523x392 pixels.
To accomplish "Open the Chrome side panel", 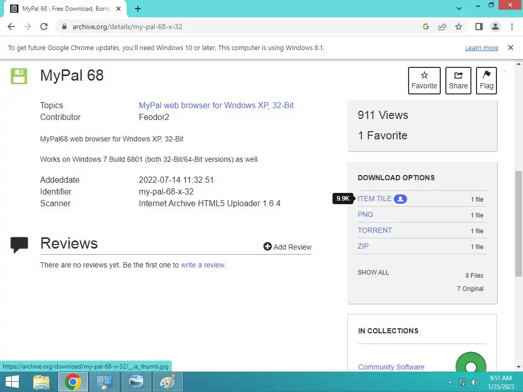I will pyautogui.click(x=479, y=27).
